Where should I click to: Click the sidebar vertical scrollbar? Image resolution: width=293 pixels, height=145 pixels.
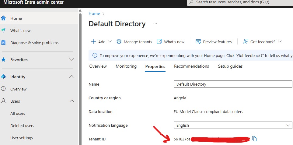point(80,79)
